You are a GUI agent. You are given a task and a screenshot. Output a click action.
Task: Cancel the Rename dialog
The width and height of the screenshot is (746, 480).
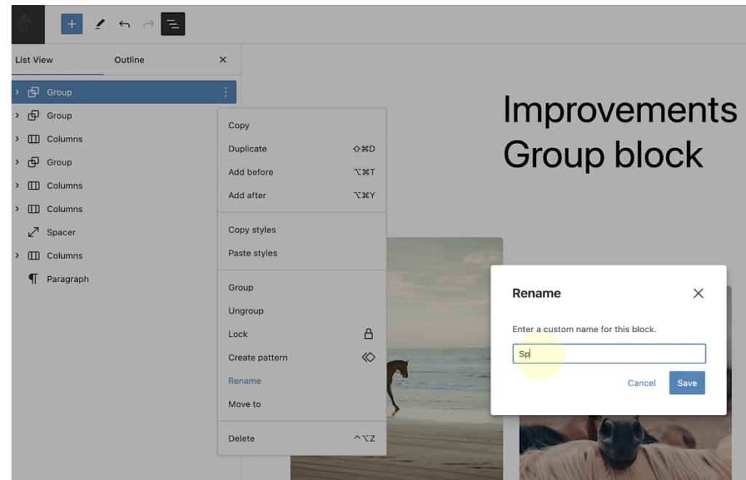(x=641, y=383)
